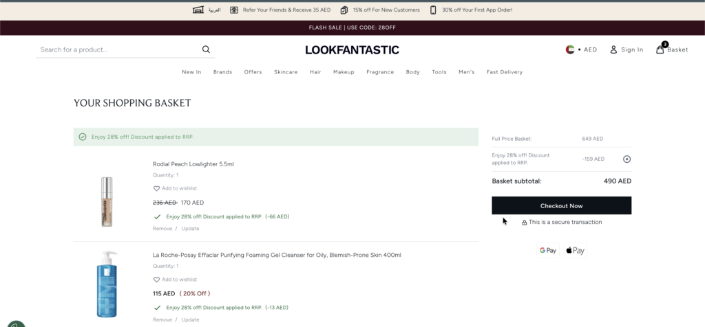Click the 15% off new customers icon
The height and width of the screenshot is (327, 705).
pyautogui.click(x=344, y=10)
